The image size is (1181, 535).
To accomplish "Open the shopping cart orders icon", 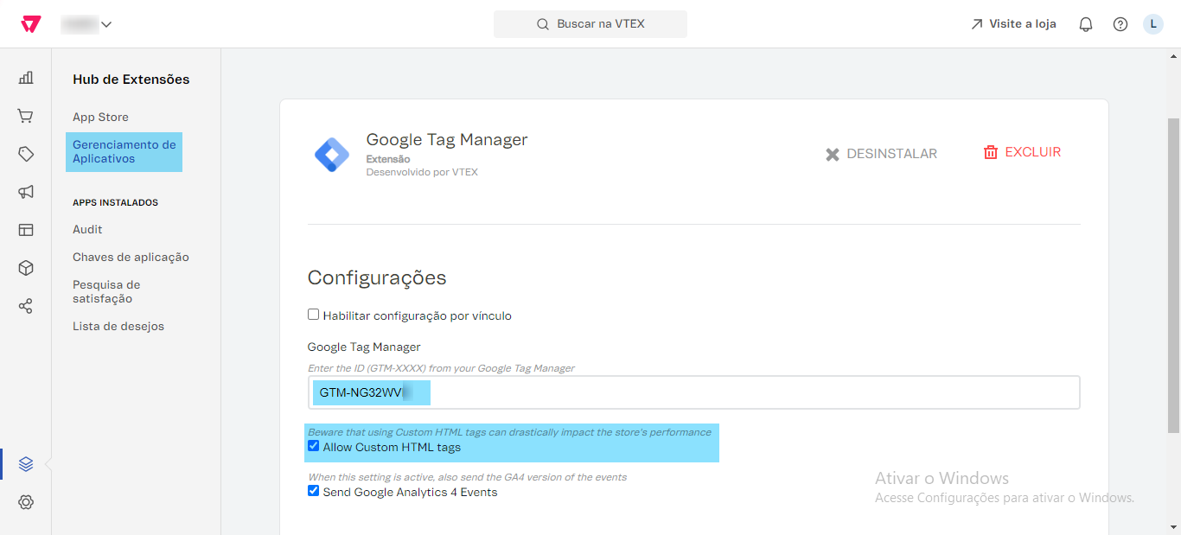I will [x=26, y=116].
